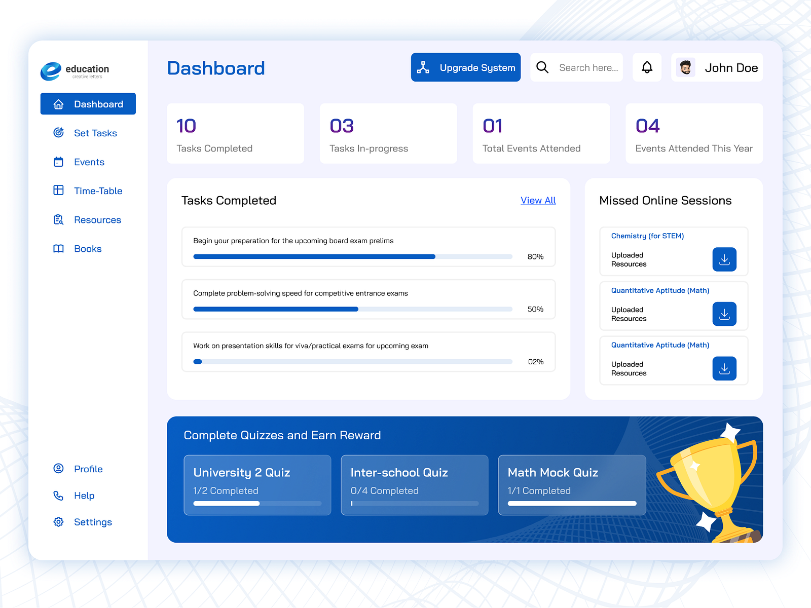This screenshot has width=811, height=608.
Task: Select the Dashboard home icon in sidebar
Action: (58, 104)
